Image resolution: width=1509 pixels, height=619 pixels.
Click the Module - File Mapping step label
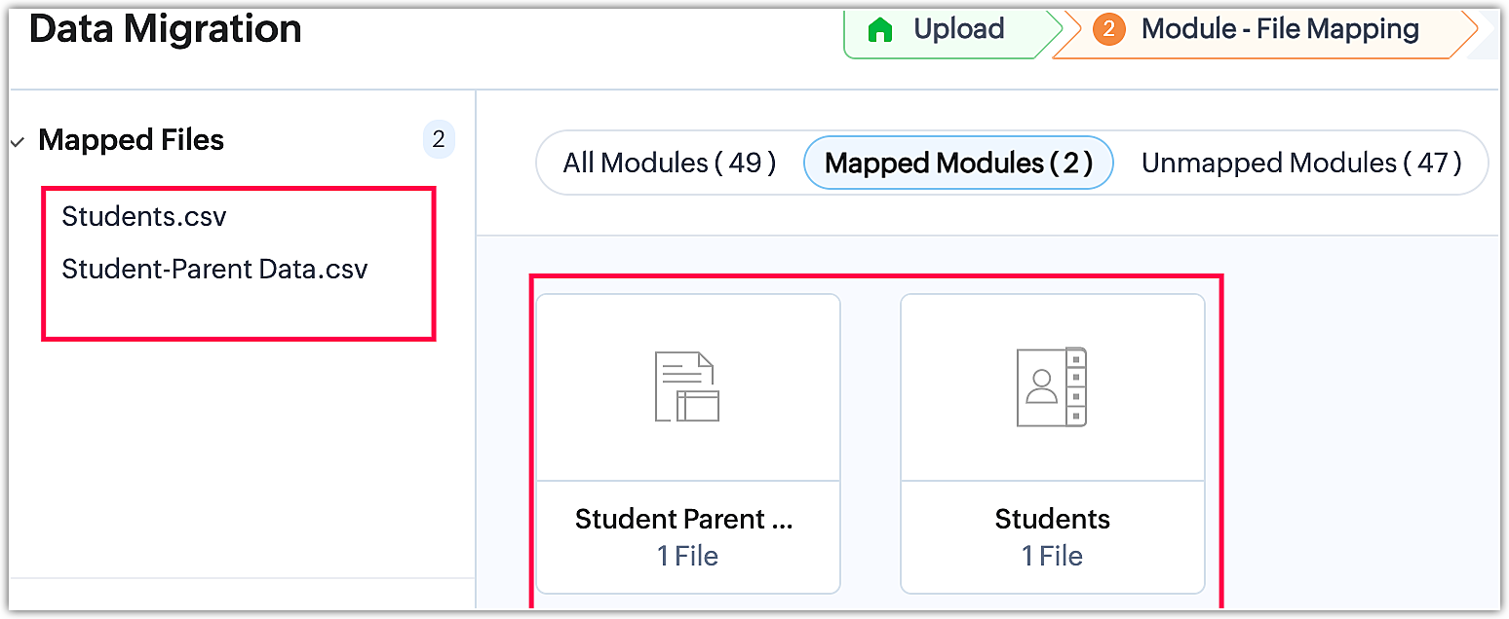1280,30
